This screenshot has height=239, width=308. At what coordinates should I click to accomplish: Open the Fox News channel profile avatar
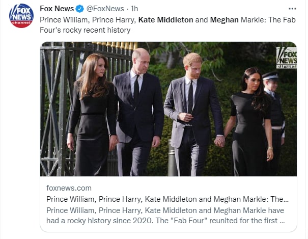point(21,16)
